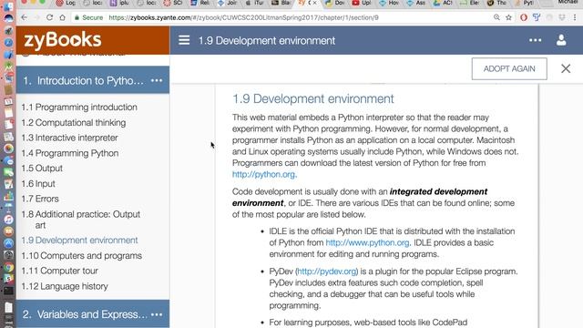Click the 1.9 Development environment page heading

tap(312, 98)
